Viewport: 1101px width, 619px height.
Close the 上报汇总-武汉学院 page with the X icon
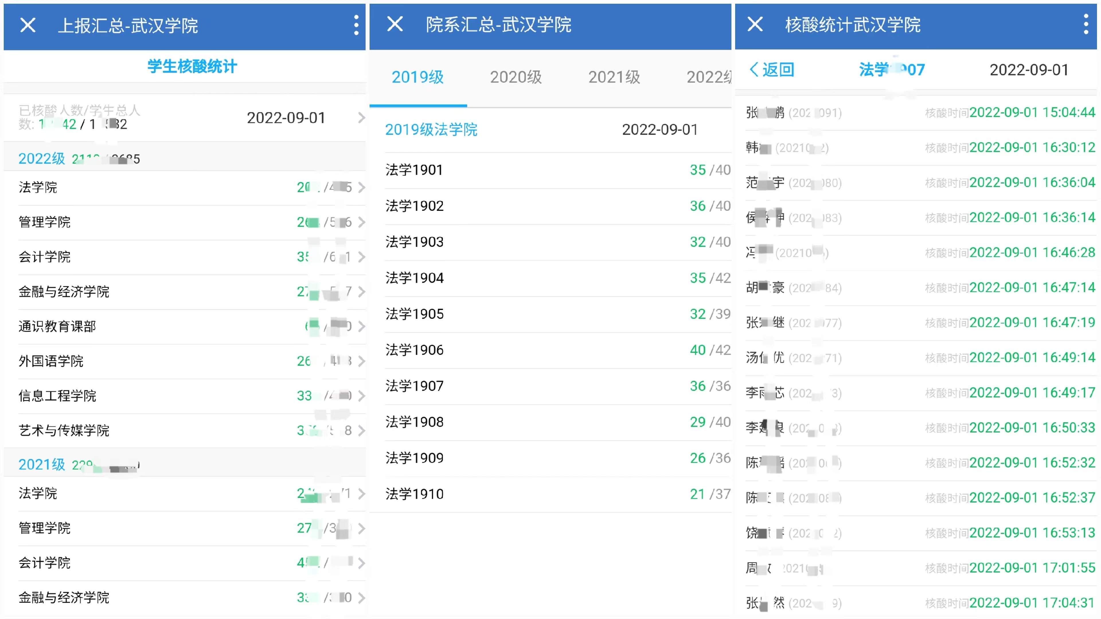28,25
